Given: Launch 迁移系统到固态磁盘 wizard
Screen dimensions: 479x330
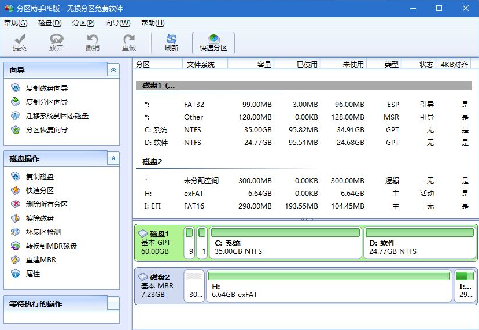Looking at the screenshot, I should click(57, 116).
